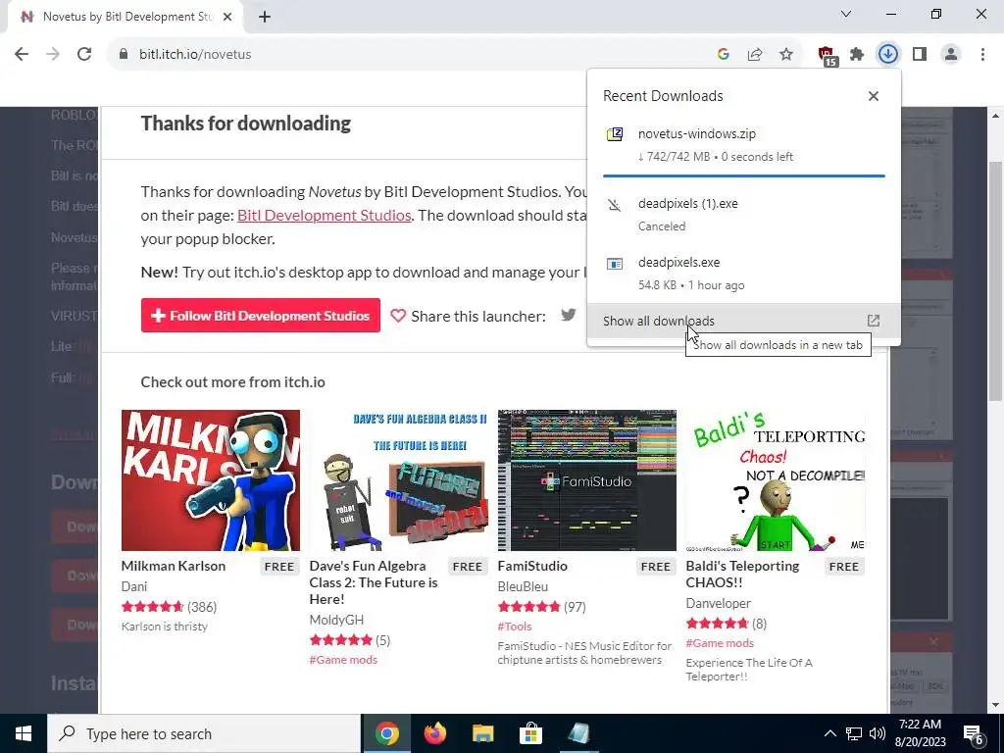Open the notification center icon

(974, 734)
